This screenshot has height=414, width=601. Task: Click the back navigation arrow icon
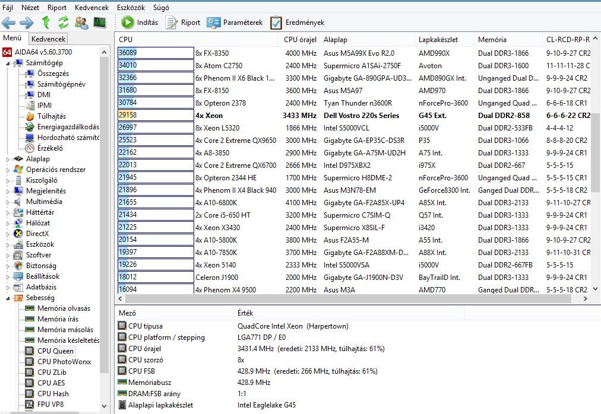8,23
